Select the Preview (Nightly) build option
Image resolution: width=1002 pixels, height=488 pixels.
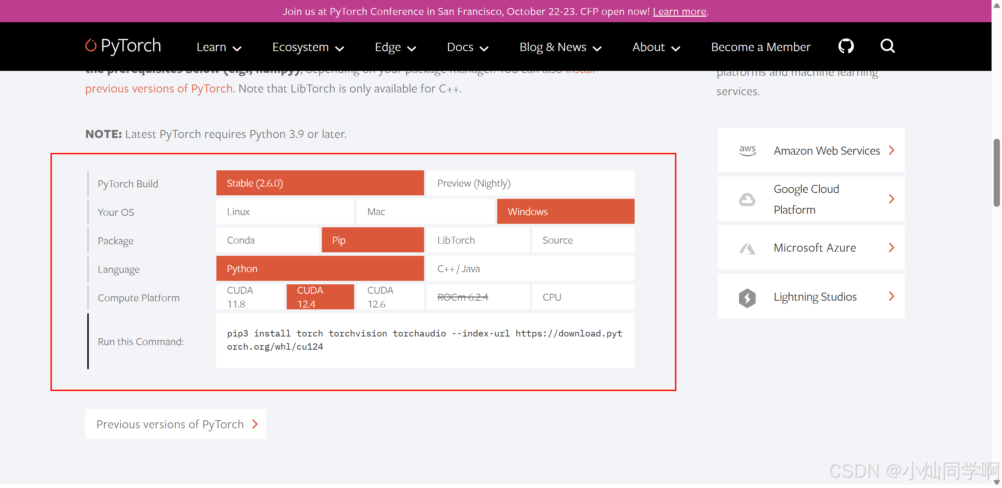pos(530,184)
